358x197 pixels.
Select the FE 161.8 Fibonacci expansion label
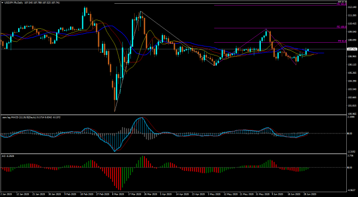[x=342, y=4]
